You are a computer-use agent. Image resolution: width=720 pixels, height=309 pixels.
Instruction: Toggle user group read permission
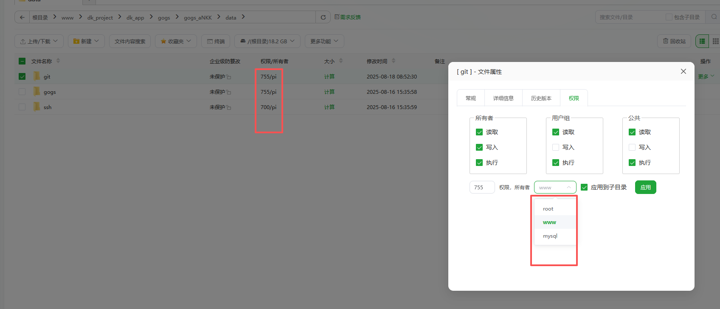(556, 132)
